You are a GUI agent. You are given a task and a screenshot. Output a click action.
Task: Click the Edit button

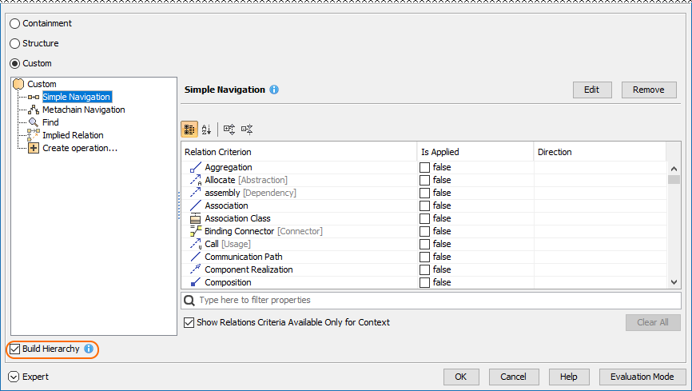pos(591,90)
